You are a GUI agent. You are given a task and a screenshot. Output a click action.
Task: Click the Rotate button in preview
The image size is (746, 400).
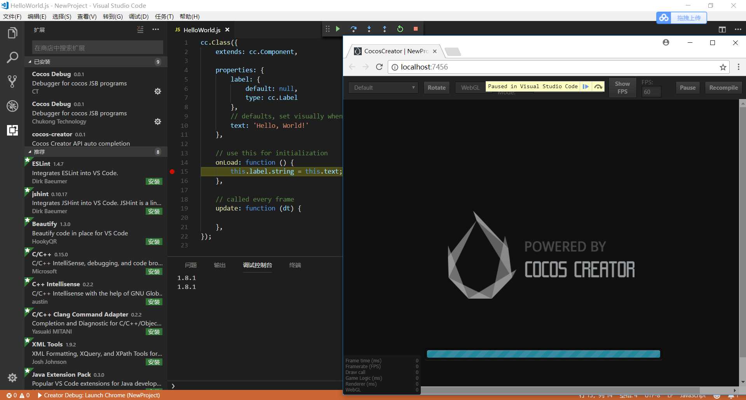tap(437, 88)
